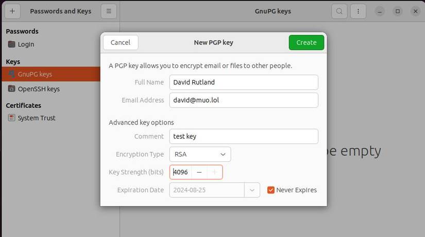Click the OpenSSH keys icon
This screenshot has height=237, width=425.
12,89
